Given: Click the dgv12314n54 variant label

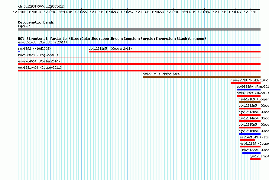Looking at the screenshot, I should coord(254,118).
